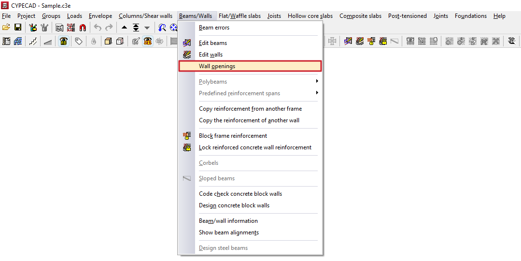Click the solid 3D cube view icon
This screenshot has height=261, width=521.
click(108, 42)
